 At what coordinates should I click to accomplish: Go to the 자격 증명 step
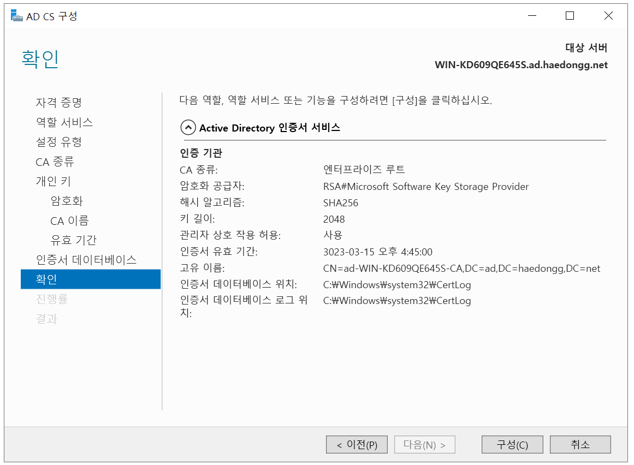pyautogui.click(x=58, y=102)
